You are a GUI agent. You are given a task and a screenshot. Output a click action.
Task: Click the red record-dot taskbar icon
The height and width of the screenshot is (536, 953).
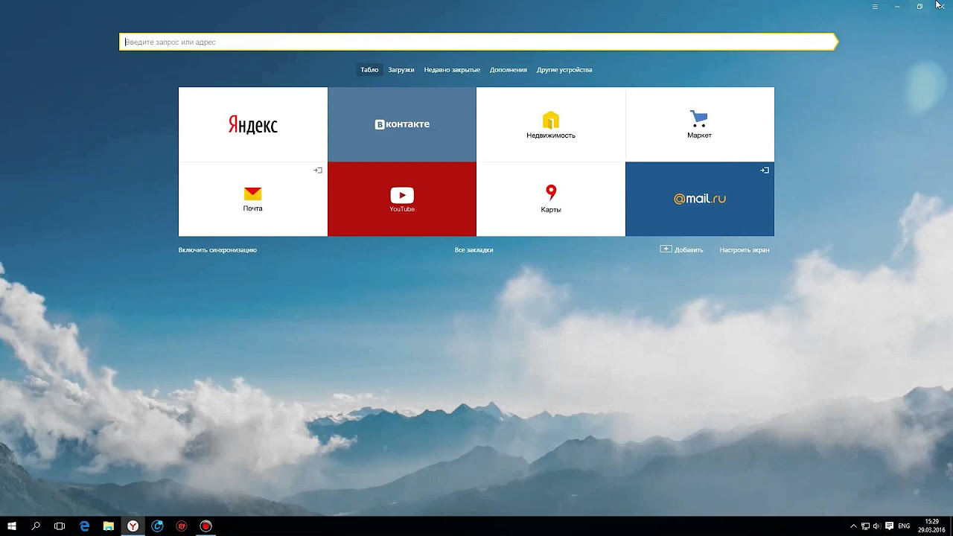[x=206, y=526]
